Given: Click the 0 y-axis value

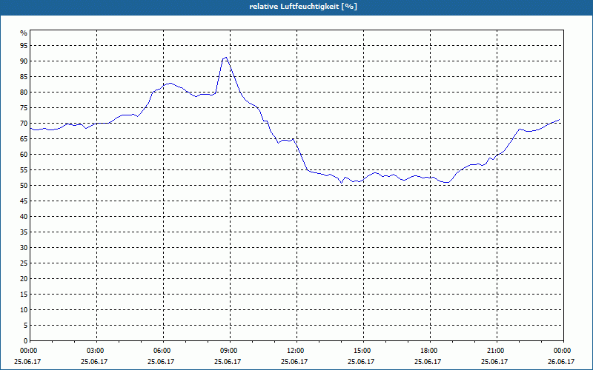Looking at the screenshot, I should (26, 341).
